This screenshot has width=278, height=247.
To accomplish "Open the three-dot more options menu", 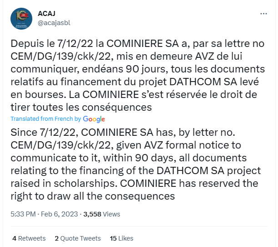I will click(263, 14).
